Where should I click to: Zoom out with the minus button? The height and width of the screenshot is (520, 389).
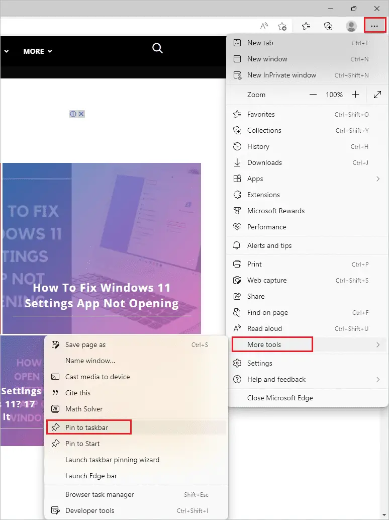pos(313,95)
